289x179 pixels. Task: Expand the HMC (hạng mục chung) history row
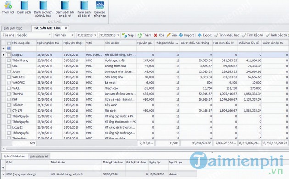3,174
